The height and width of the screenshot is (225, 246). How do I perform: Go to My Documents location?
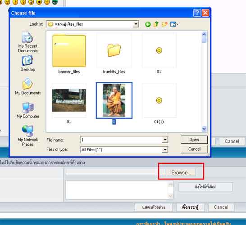[x=28, y=86]
